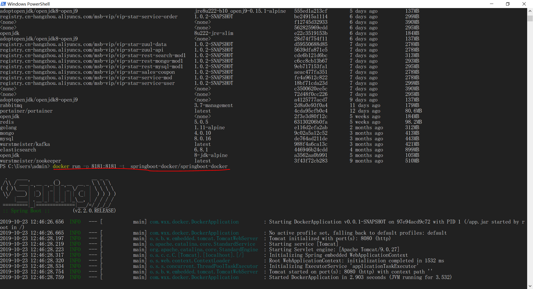Click the 'vip-star-zuul-data' repository line
Image resolution: width=533 pixels, height=289 pixels.
click(83, 44)
